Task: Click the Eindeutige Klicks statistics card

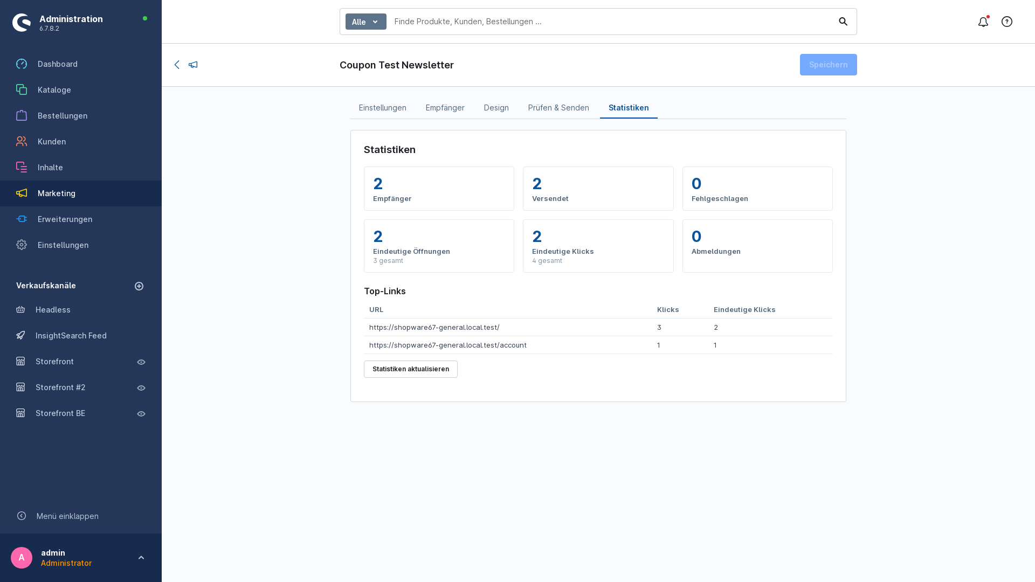Action: (598, 246)
